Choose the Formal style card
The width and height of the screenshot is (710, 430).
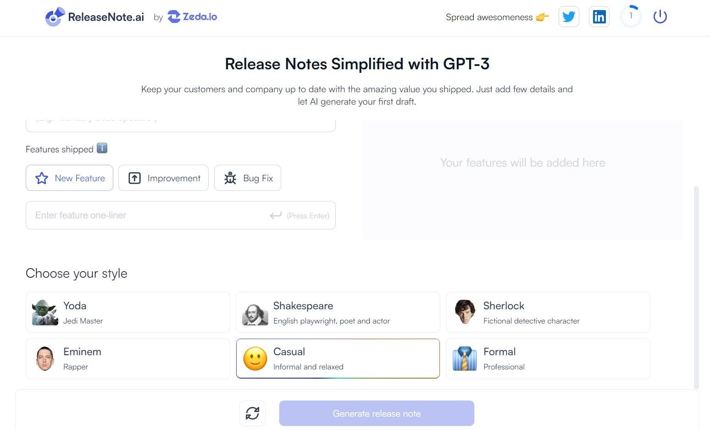pos(548,359)
